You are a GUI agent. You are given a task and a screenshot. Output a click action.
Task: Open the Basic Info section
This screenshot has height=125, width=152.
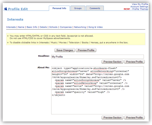[x=32, y=27]
